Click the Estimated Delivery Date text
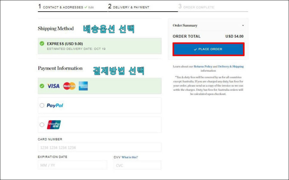289x180 pixels. point(76,49)
